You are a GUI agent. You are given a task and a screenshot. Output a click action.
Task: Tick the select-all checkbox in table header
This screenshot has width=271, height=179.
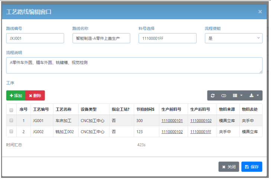click(11, 110)
